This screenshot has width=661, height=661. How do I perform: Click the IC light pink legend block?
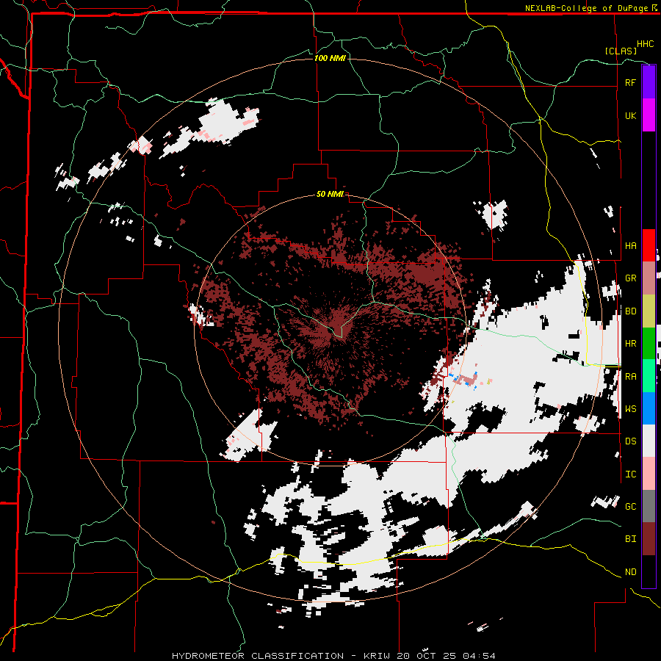pyautogui.click(x=649, y=474)
